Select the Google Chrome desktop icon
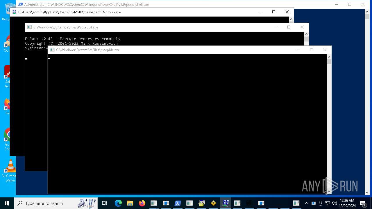 pos(7,139)
